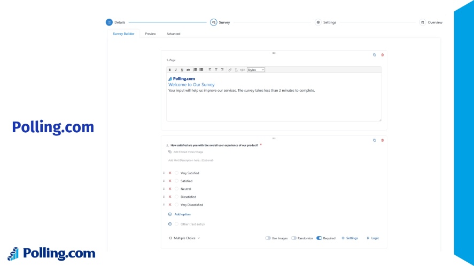Align text right in the editor

click(222, 70)
